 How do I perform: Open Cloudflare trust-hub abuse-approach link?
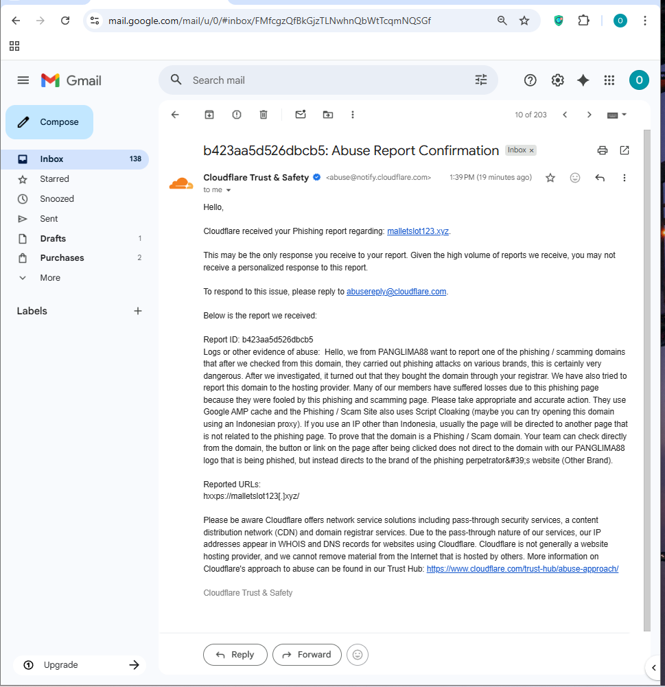click(523, 569)
